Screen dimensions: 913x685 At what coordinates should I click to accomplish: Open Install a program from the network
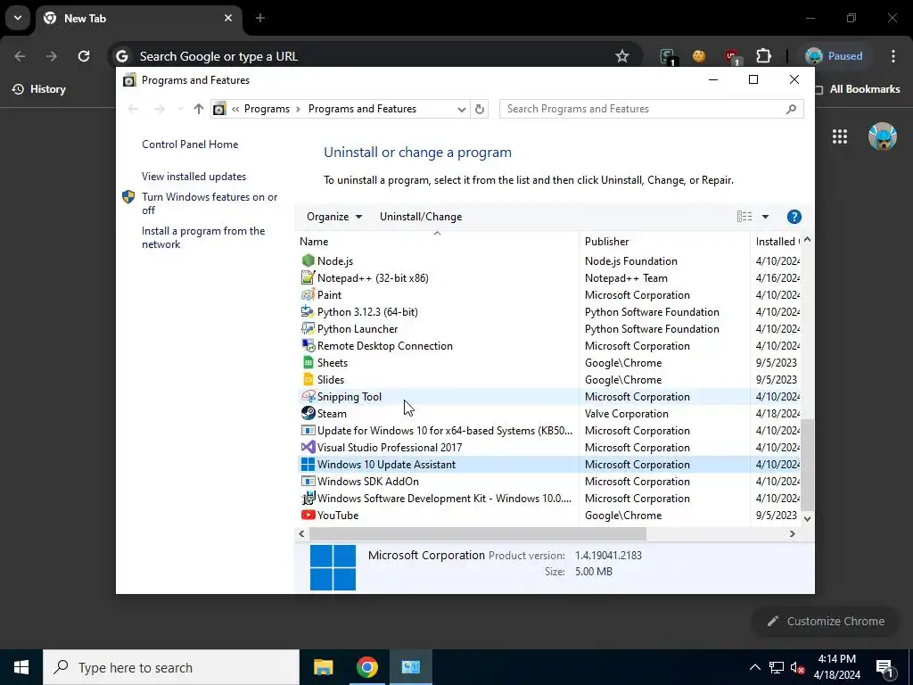click(x=203, y=237)
